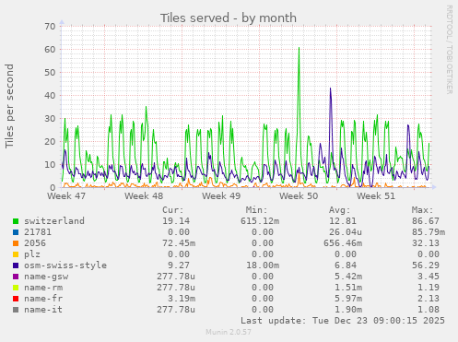Click name-it max value 1.08

click(x=429, y=310)
